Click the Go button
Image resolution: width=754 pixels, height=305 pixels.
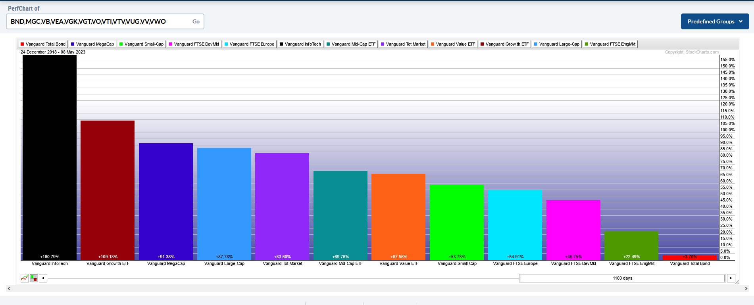(x=196, y=21)
